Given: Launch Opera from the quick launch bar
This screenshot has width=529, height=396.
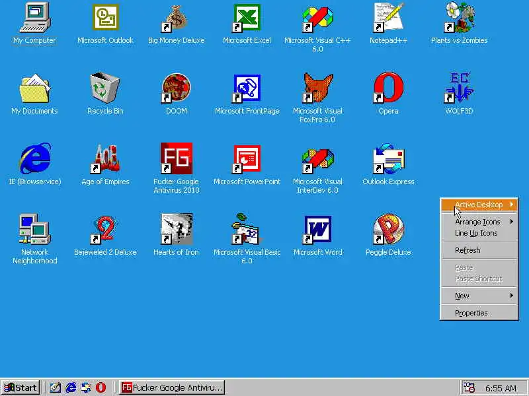Looking at the screenshot, I should [x=101, y=387].
